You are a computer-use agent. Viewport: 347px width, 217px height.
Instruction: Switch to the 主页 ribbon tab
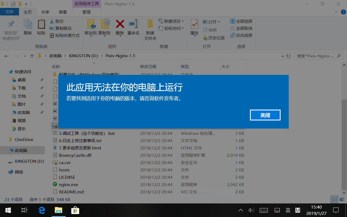point(28,12)
